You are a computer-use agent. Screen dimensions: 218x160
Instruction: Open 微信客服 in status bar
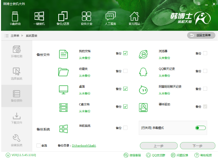click(132, 155)
